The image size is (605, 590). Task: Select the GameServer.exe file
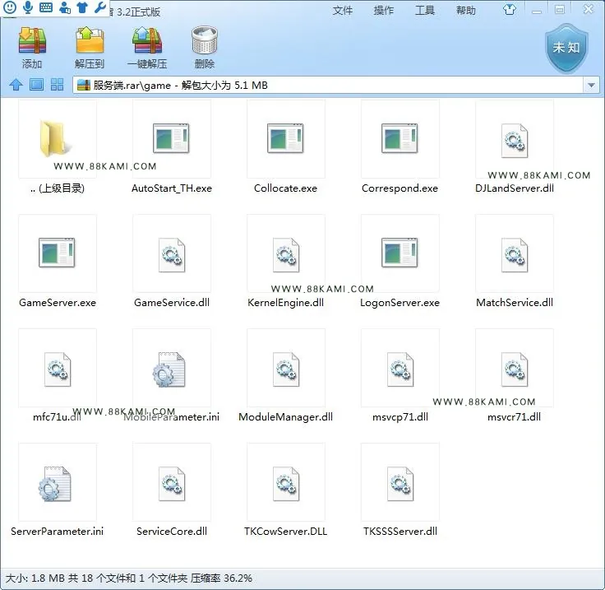point(58,262)
